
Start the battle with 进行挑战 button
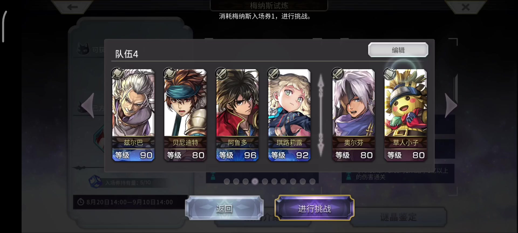314,208
